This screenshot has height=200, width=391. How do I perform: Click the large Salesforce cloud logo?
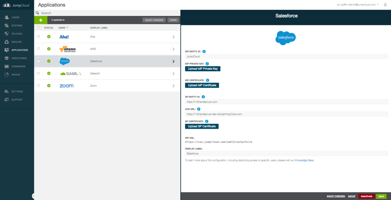pyautogui.click(x=286, y=38)
